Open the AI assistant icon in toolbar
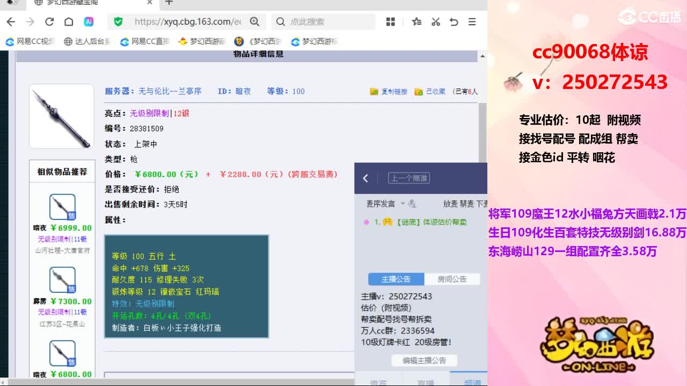 [89, 21]
